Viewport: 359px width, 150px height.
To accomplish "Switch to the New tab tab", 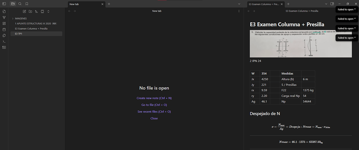I will point(84,4).
